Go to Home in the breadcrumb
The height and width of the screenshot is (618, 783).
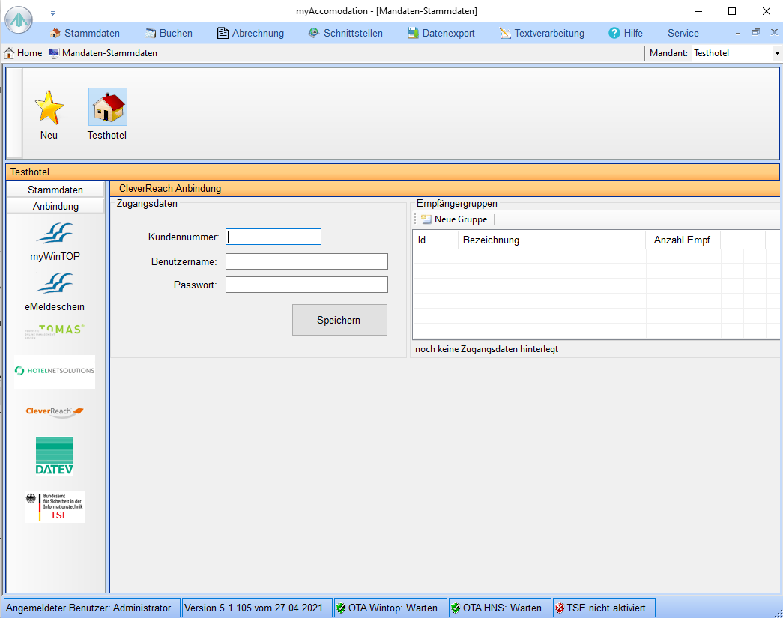tap(23, 53)
